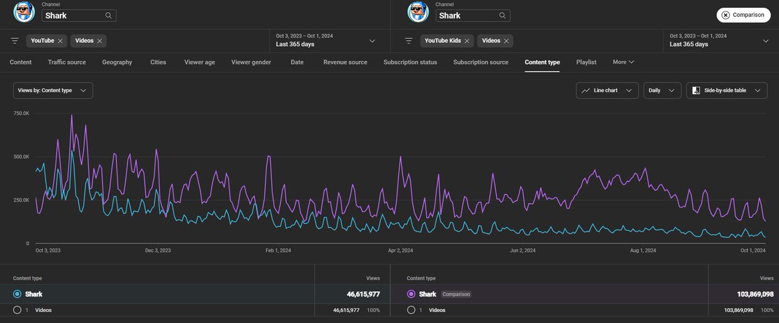Open the Line chart type dropdown
Screen dimensions: 779x323
tap(607, 91)
